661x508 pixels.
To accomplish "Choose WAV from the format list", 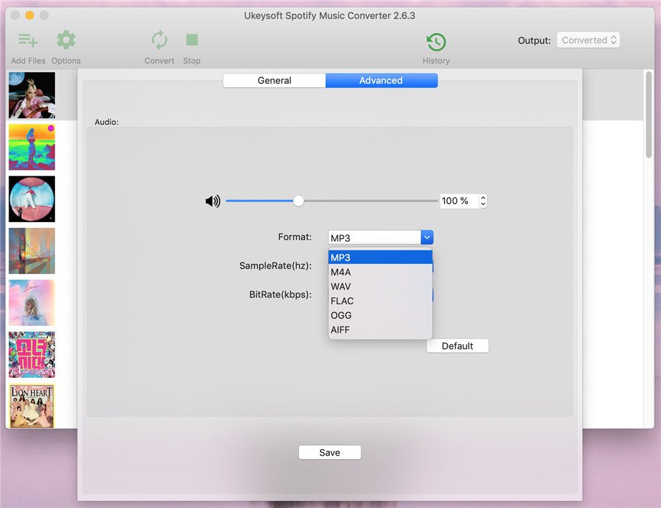I will tap(380, 287).
